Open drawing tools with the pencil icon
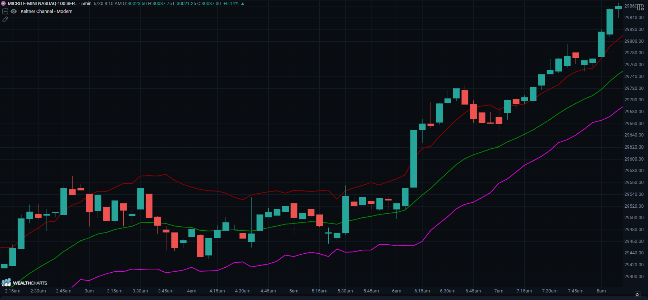The width and height of the screenshot is (648, 300). point(5,19)
